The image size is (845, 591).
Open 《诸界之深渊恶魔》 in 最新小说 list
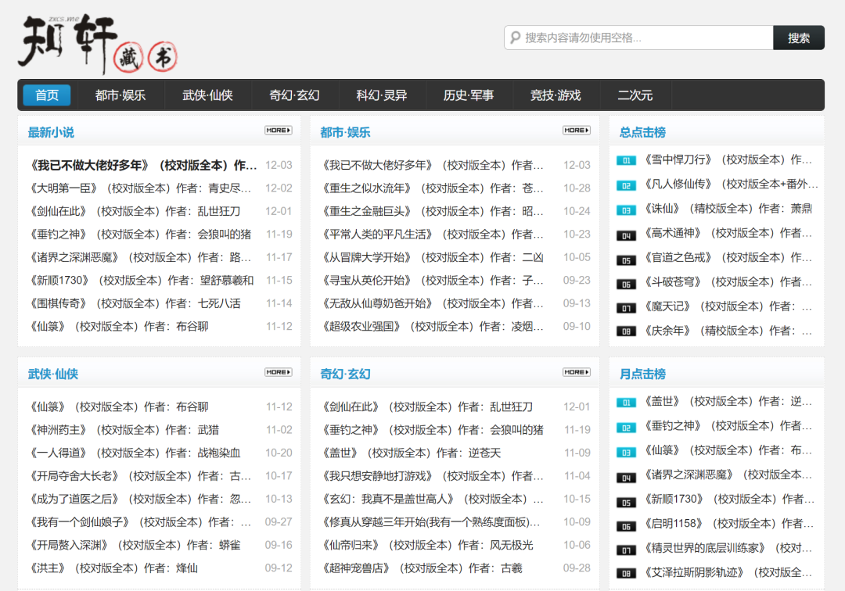point(140,258)
